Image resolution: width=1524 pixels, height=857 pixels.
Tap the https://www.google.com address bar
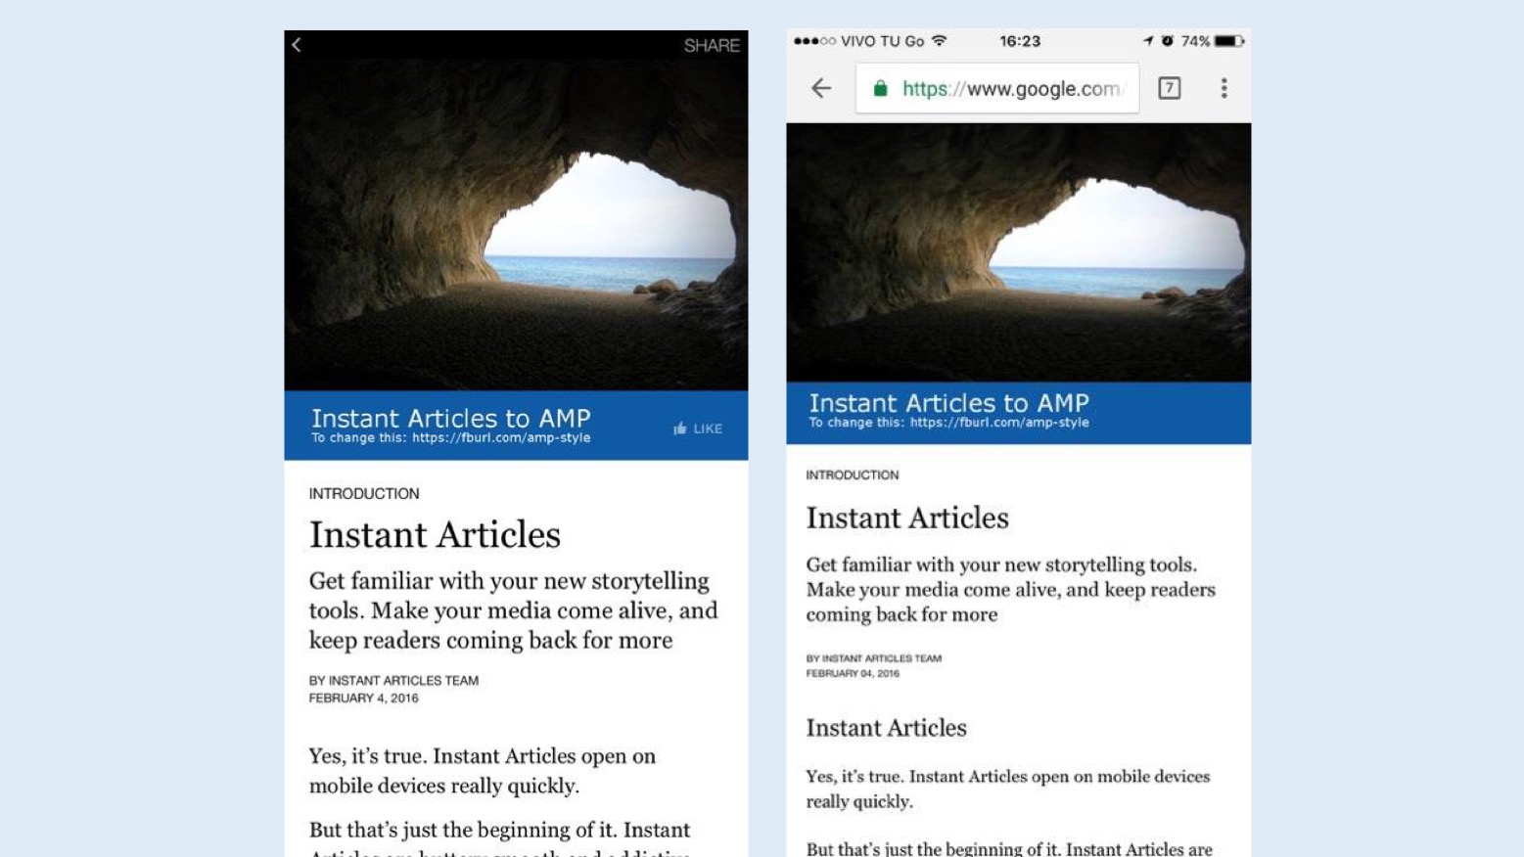[x=997, y=88]
